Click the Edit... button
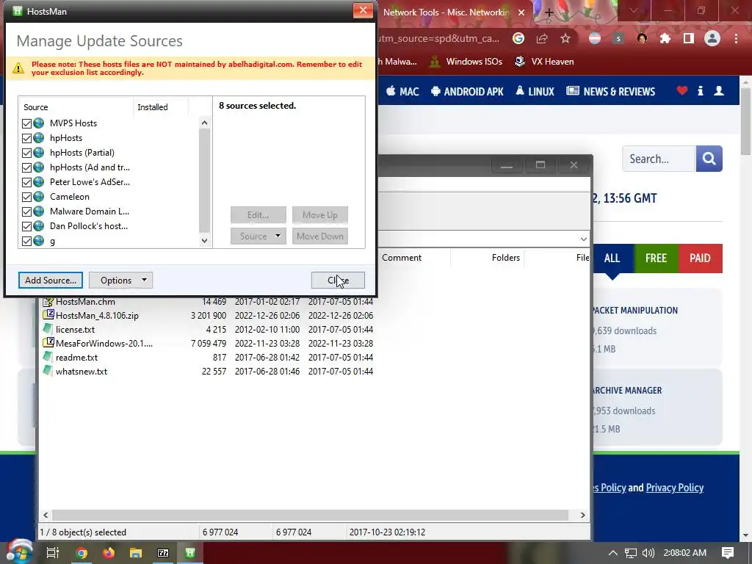The image size is (752, 564). pyautogui.click(x=258, y=215)
